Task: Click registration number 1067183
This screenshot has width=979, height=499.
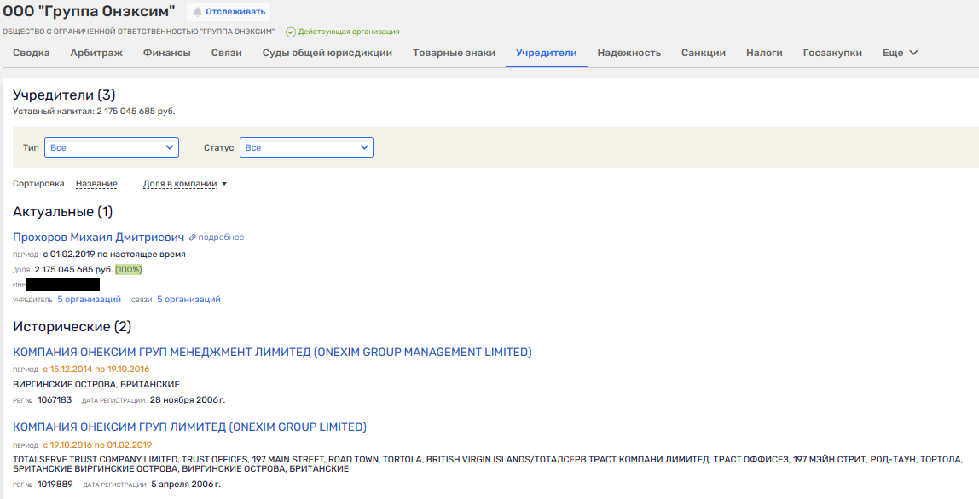Action: (x=55, y=400)
